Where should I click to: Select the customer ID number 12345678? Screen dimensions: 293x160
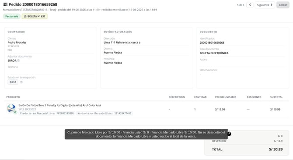(x=13, y=46)
